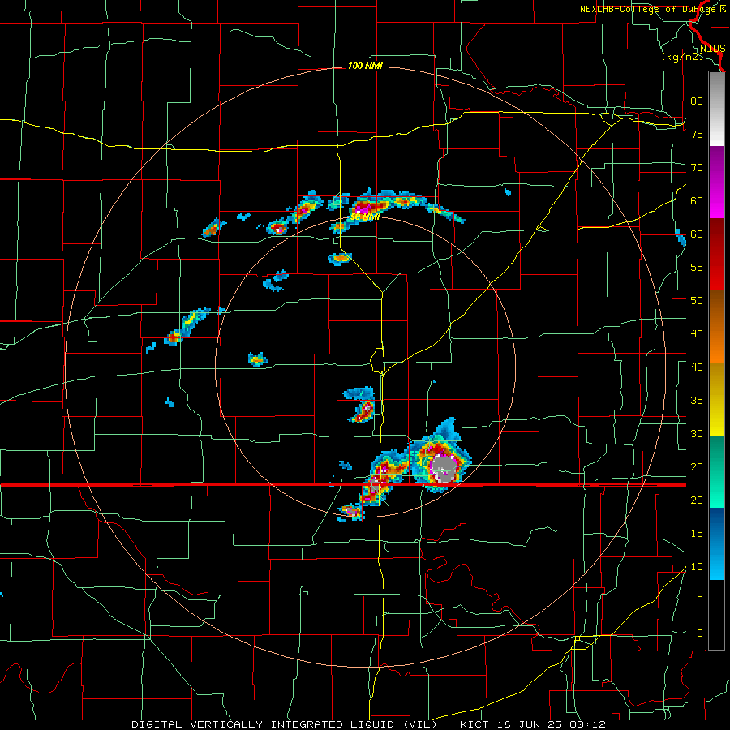Viewport: 730px width, 730px height.
Task: Click the gray core of the largest storm cell
Action: coord(443,467)
